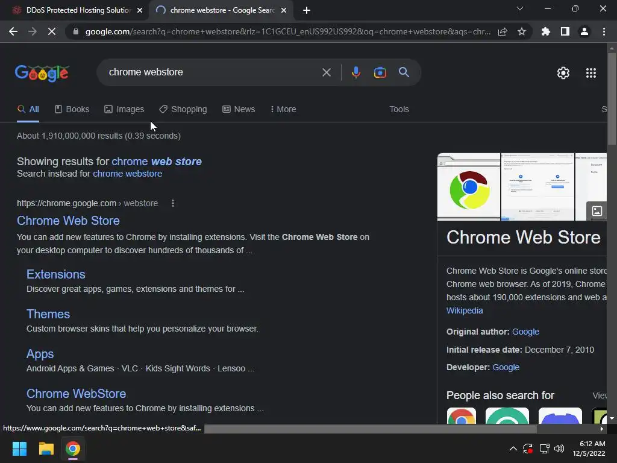This screenshot has height=463, width=617.
Task: Switch to Images results
Action: (x=124, y=110)
